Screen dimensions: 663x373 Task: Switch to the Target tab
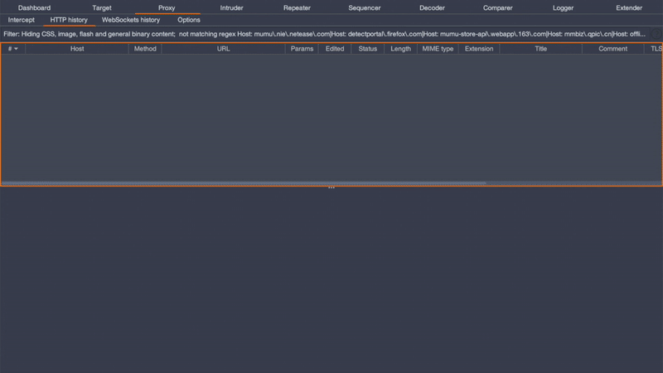[x=102, y=7]
